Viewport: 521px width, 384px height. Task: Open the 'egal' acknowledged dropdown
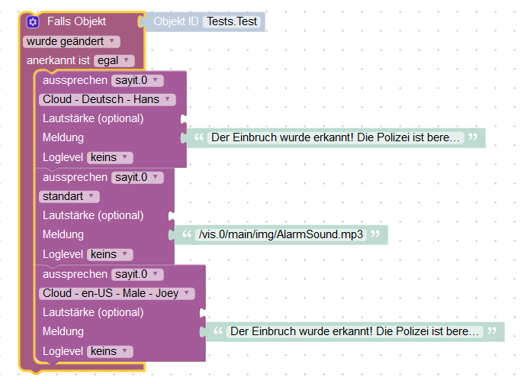pyautogui.click(x=114, y=61)
